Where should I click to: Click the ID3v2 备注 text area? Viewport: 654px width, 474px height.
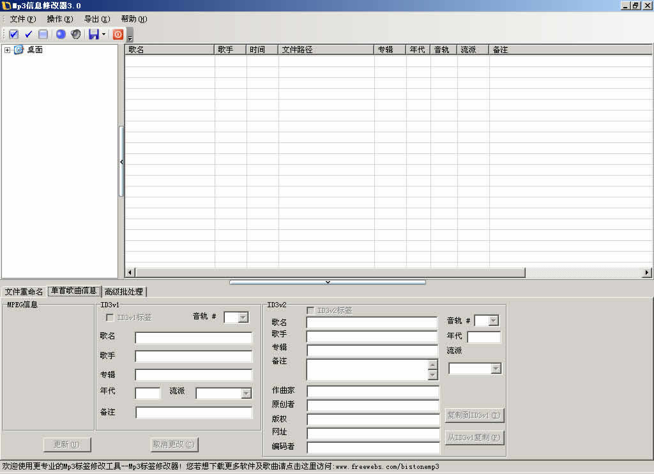pyautogui.click(x=367, y=370)
